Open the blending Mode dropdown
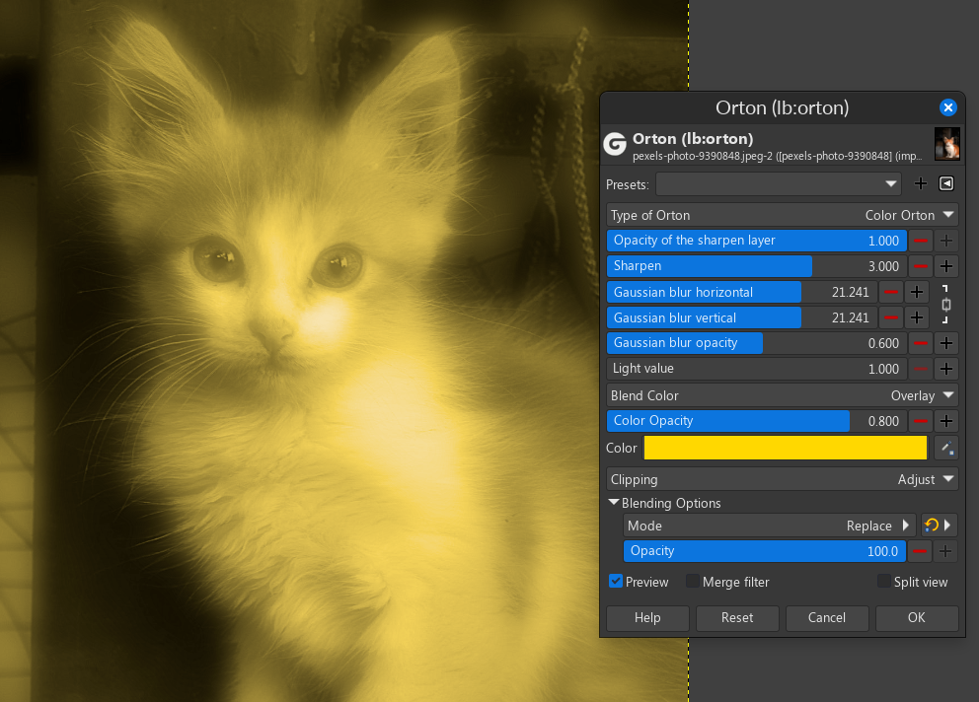This screenshot has height=702, width=979. point(769,526)
